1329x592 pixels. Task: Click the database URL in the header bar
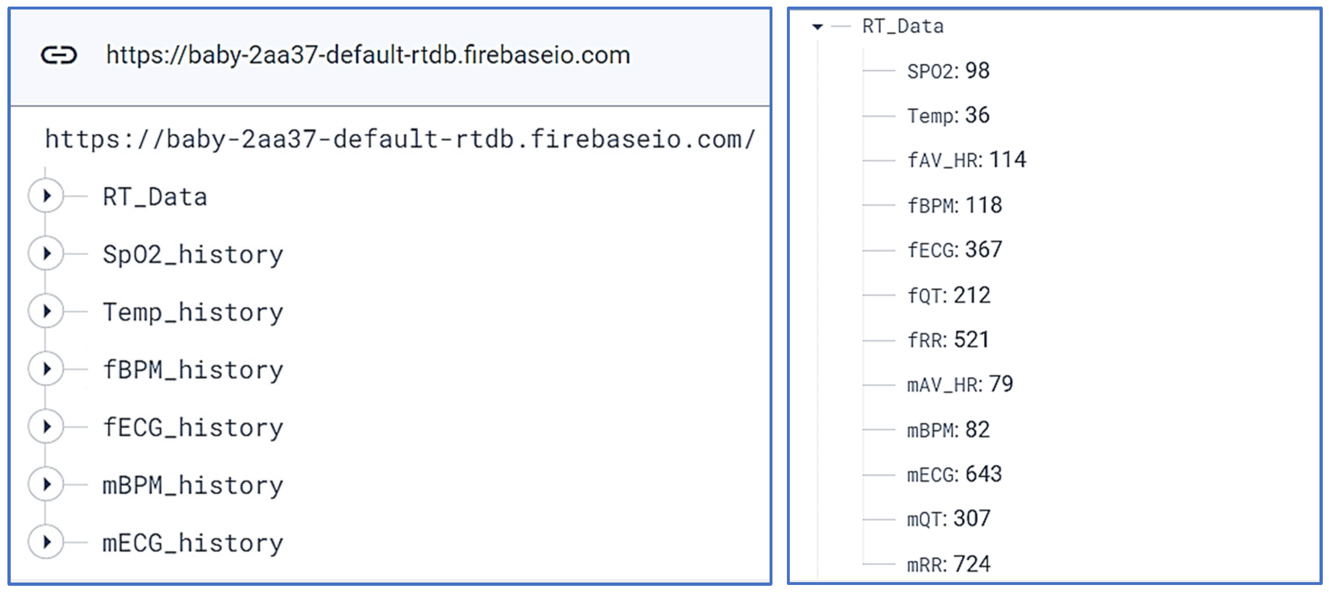[367, 54]
